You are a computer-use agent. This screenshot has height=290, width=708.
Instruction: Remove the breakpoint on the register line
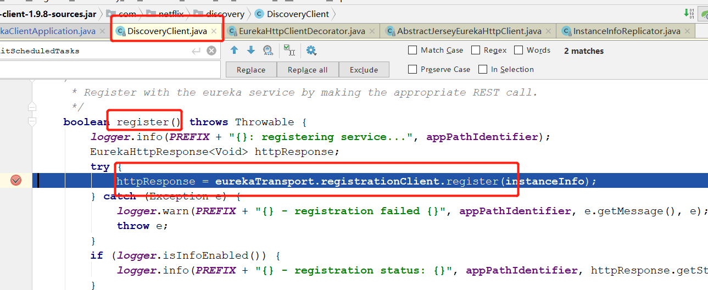pos(16,180)
